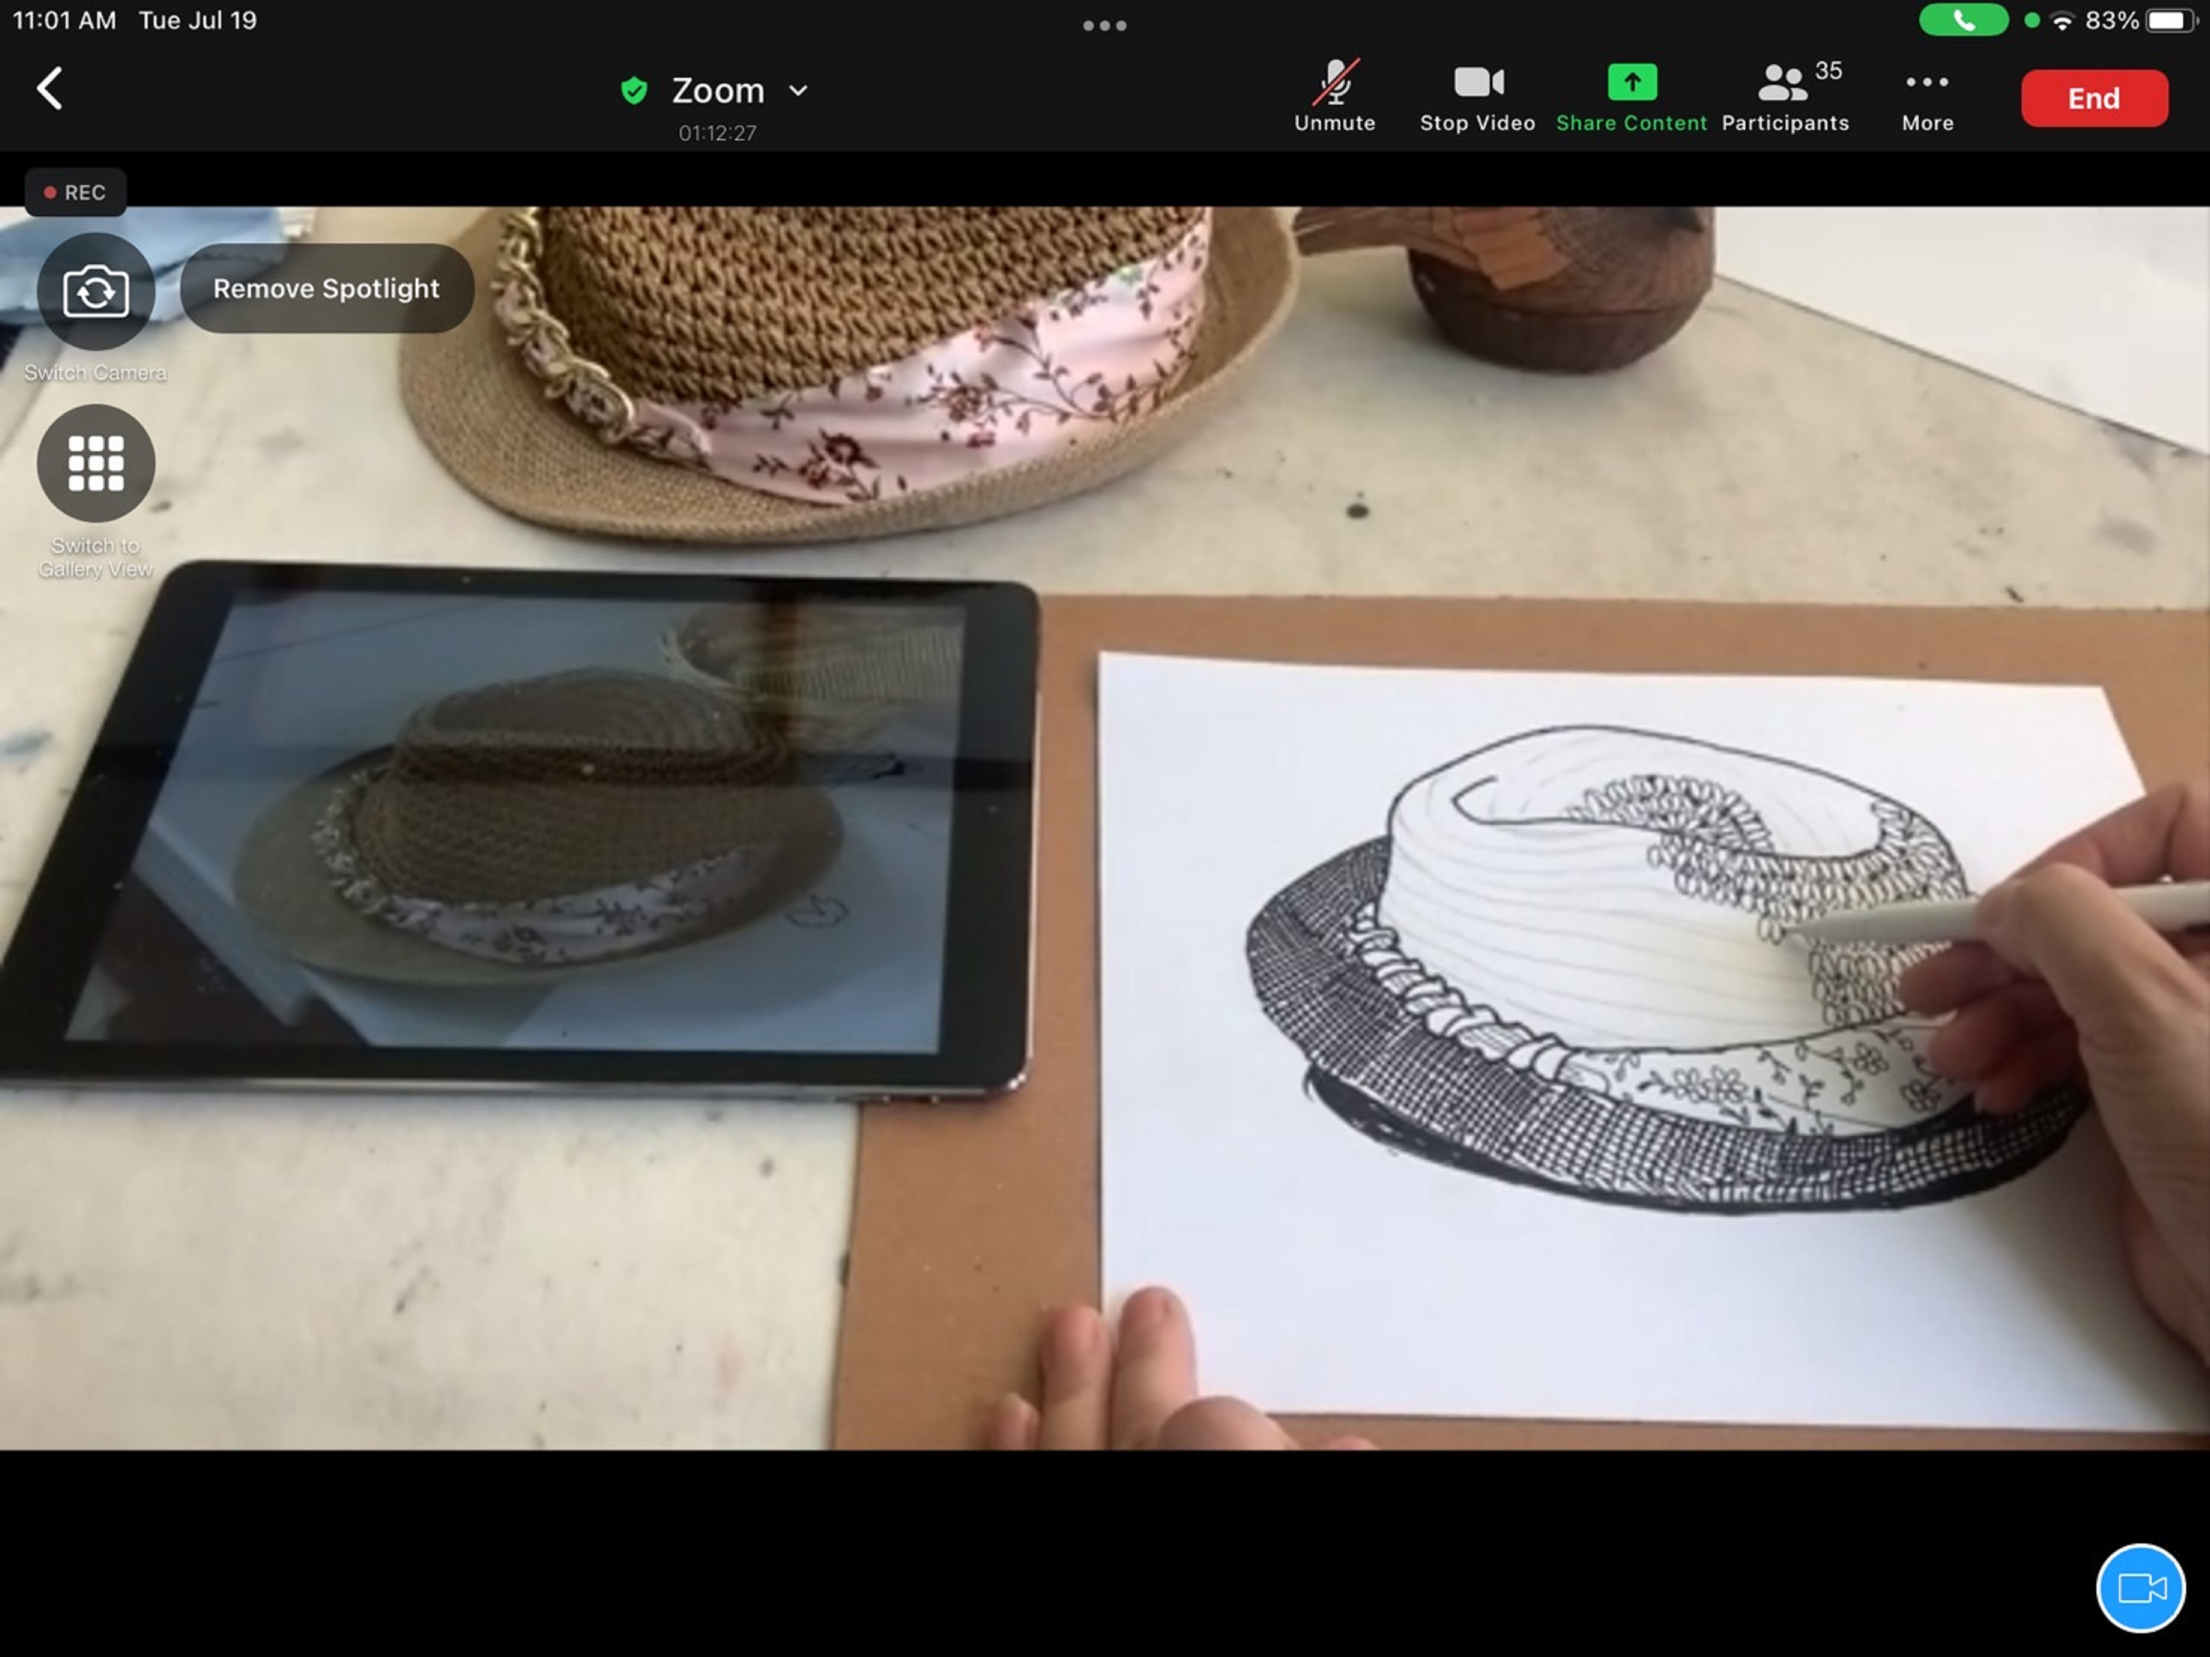Viewport: 2210px width, 1657px height.
Task: Switch Camera using the camera flip icon
Action: click(x=96, y=292)
